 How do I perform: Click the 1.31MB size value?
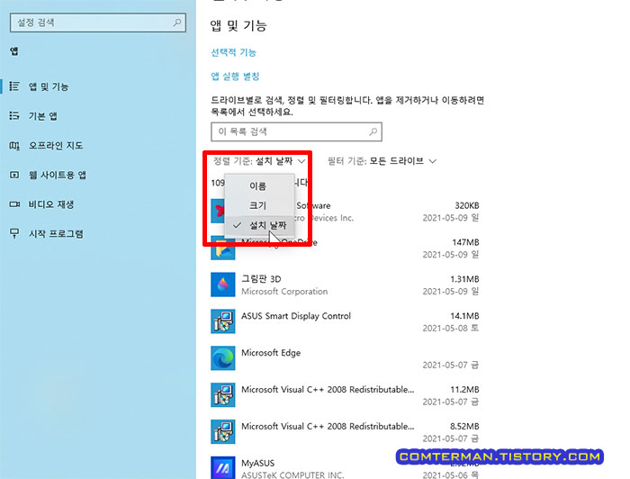(465, 279)
